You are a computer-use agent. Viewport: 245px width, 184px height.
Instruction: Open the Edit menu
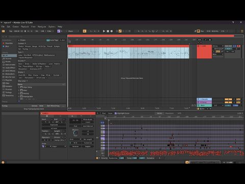point(9,27)
